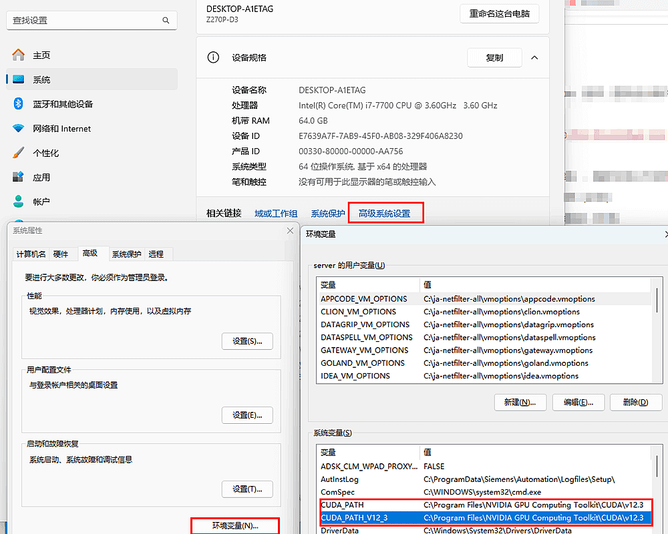Open Bluetooth and other devices (蓝牙和其他设备) icon

(19, 104)
